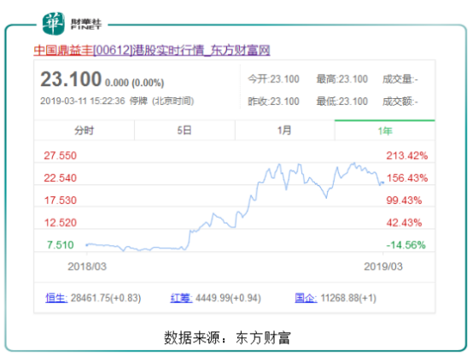Open the 国企 index link
This screenshot has height=362, width=473.
[306, 298]
